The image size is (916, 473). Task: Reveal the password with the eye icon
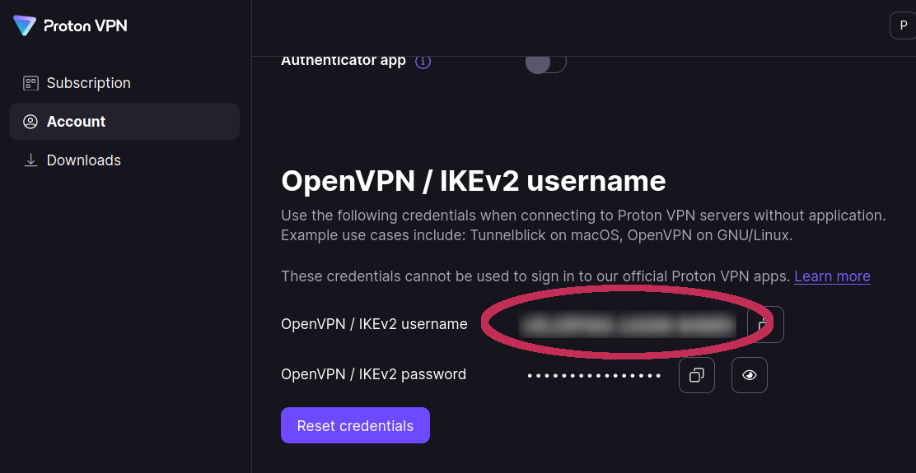pyautogui.click(x=749, y=375)
